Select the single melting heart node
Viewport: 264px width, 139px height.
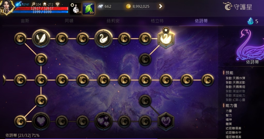pos(41,121)
